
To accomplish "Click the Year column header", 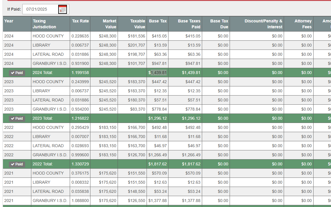I will point(9,21).
